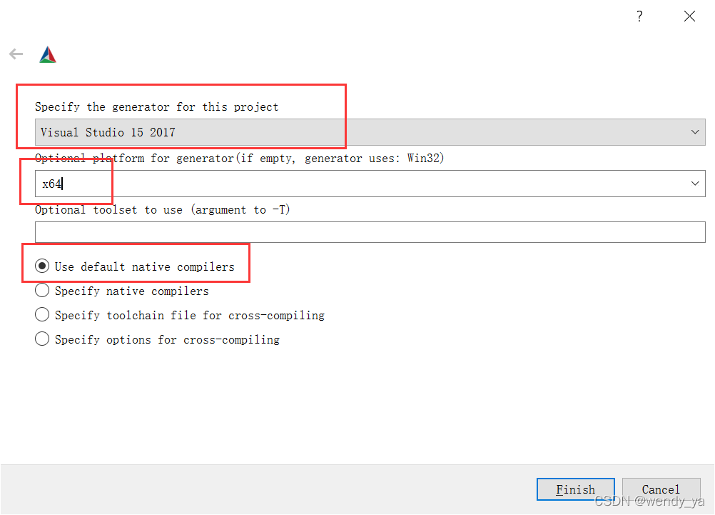Focus the optional toolset input field

pyautogui.click(x=370, y=232)
